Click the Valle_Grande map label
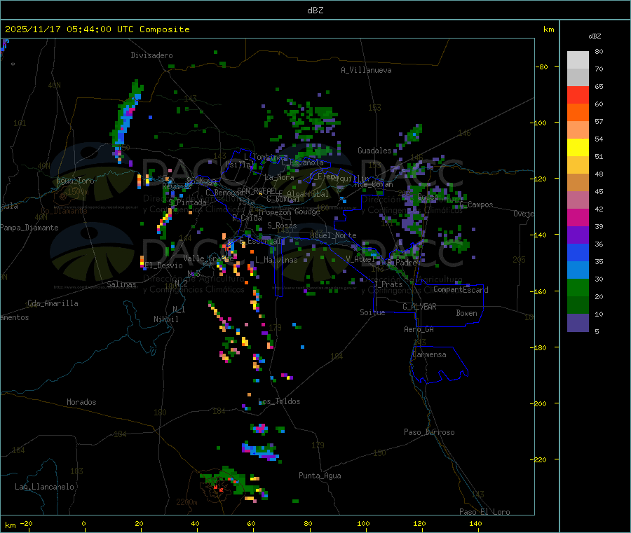631x533 pixels. pyautogui.click(x=208, y=258)
